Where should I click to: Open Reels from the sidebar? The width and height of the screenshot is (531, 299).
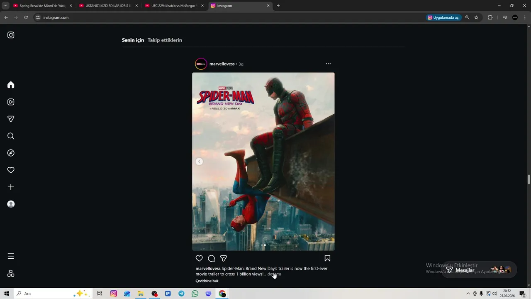pos(11,102)
